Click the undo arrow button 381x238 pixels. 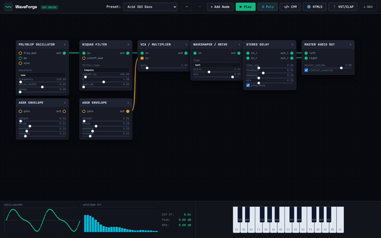pyautogui.click(x=187, y=7)
